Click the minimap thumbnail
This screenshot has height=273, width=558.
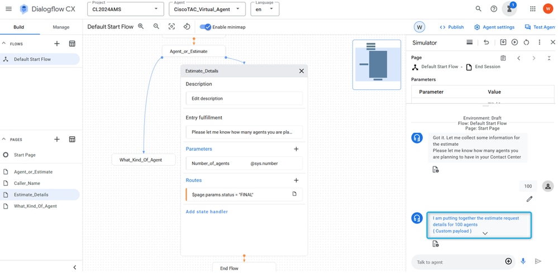click(377, 65)
